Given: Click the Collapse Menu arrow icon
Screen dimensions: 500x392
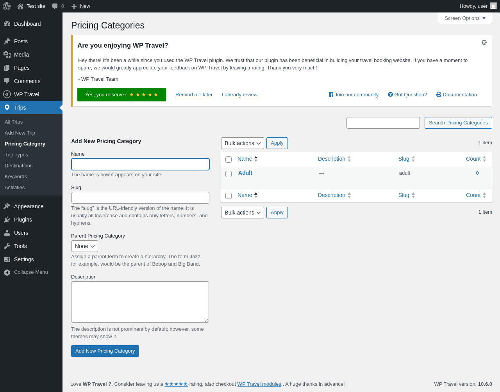Looking at the screenshot, I should click(7, 272).
